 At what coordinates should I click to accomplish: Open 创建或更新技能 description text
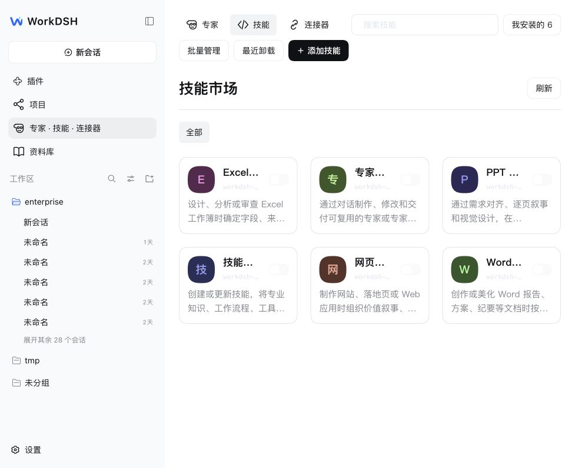236,301
